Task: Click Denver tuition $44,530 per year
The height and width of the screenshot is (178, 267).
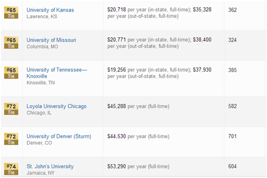Action: [138, 136]
